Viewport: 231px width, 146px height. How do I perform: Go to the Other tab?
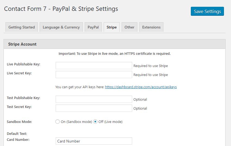coord(129,27)
